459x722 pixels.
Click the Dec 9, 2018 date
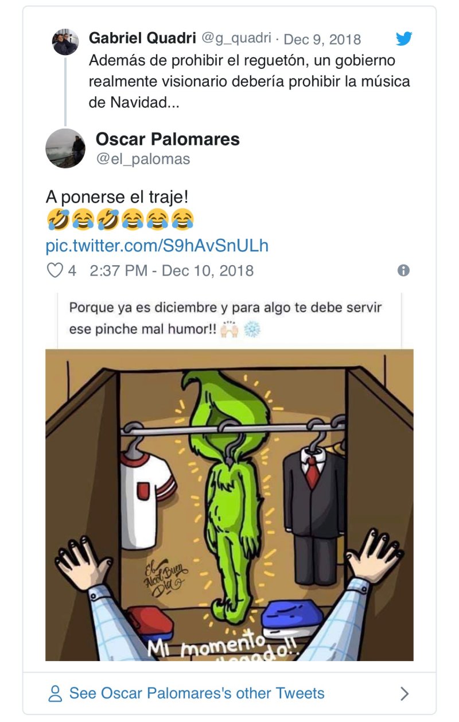pyautogui.click(x=322, y=39)
